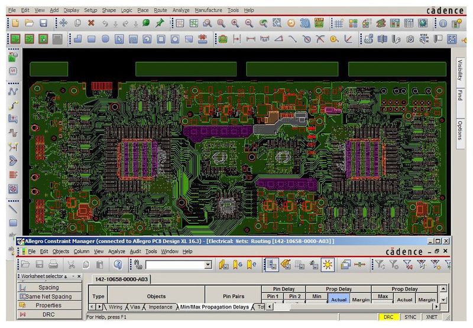Click the table vertical scrollbar up arrow
This screenshot has height=328, width=473.
[x=443, y=289]
